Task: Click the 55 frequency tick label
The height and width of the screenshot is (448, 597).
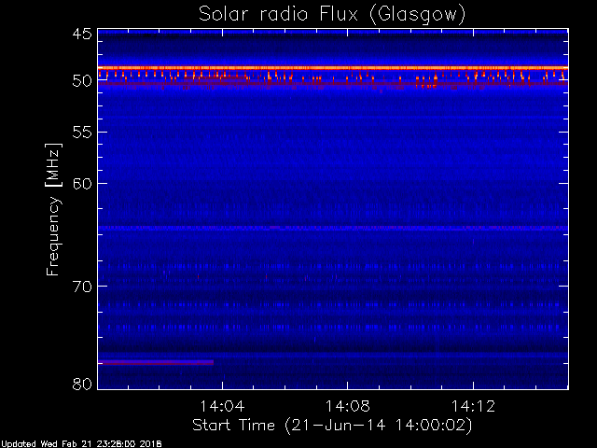Action: tap(82, 133)
